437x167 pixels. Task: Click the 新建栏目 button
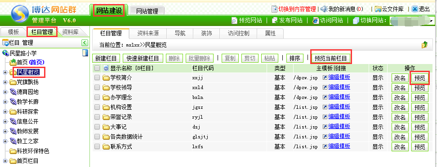[106, 58]
